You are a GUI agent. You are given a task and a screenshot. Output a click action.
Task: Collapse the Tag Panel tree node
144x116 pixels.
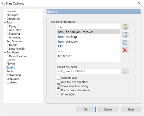tap(5, 53)
